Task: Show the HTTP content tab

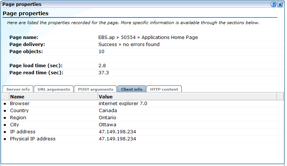Action: click(x=164, y=89)
